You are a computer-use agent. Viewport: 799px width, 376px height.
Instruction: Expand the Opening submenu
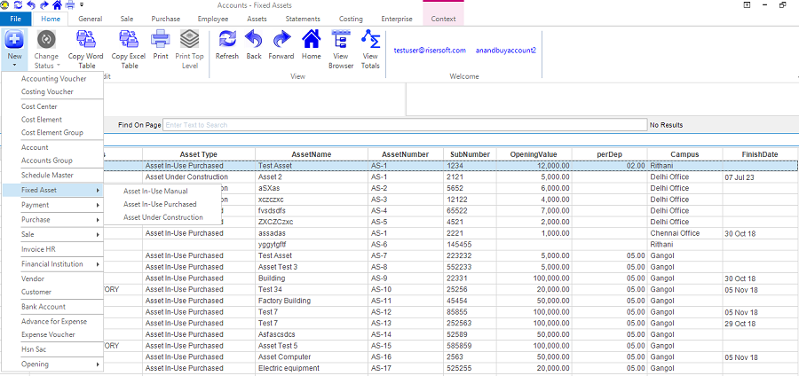click(x=60, y=364)
